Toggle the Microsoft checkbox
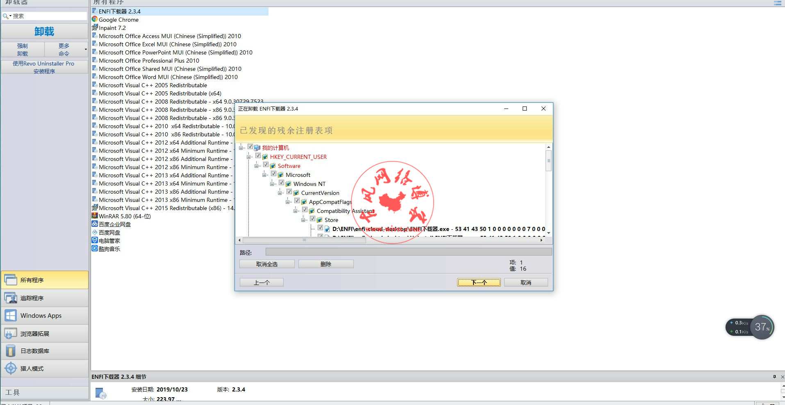Viewport: 785px width, 405px height. (x=273, y=174)
